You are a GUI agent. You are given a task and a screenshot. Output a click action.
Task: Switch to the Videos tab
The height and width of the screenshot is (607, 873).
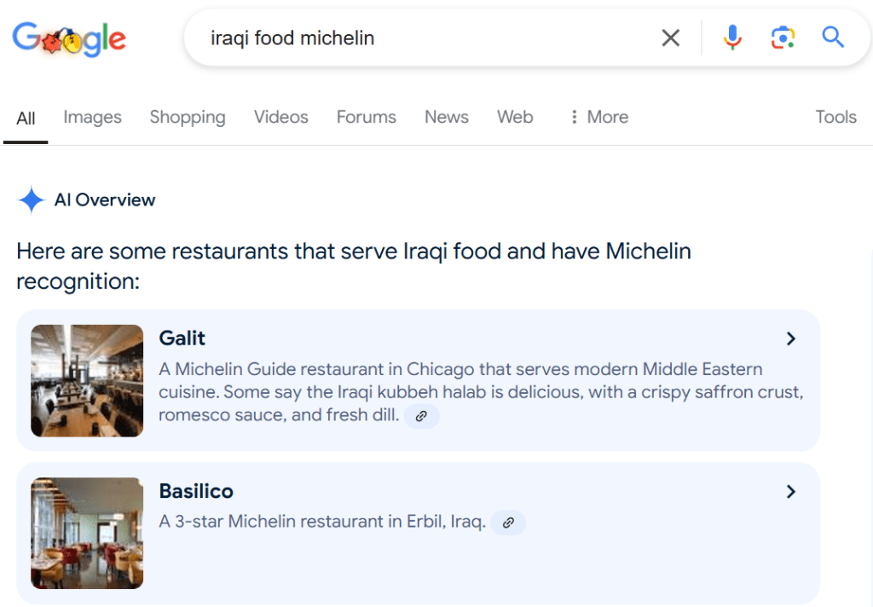(280, 117)
